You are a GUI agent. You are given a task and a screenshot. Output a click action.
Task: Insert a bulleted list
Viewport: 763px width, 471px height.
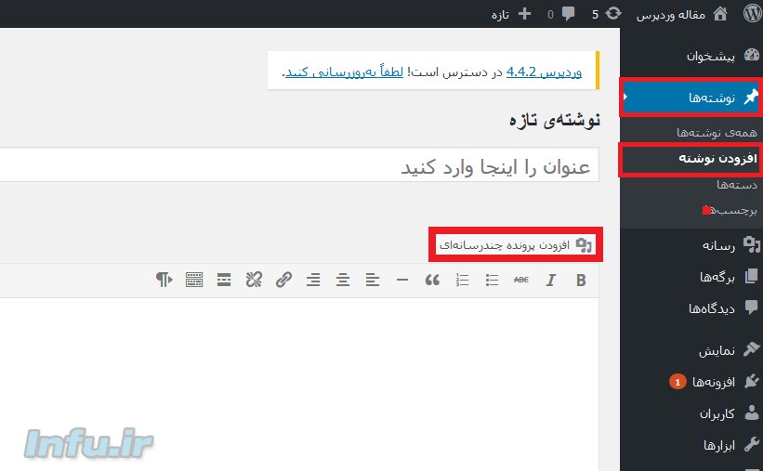(493, 280)
